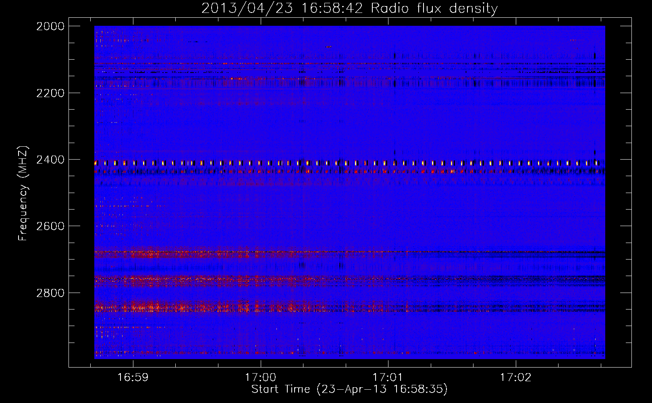The image size is (652, 403).
Task: Click the 17:00 time tick label
Action: pos(260,377)
